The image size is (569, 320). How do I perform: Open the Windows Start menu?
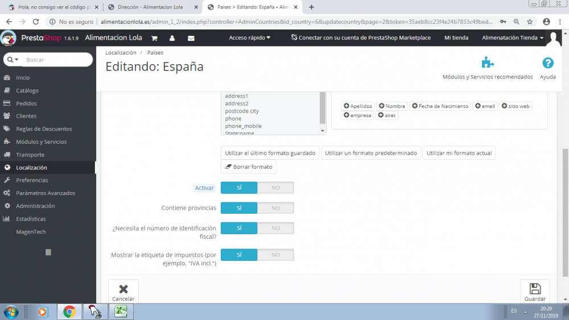(11, 311)
